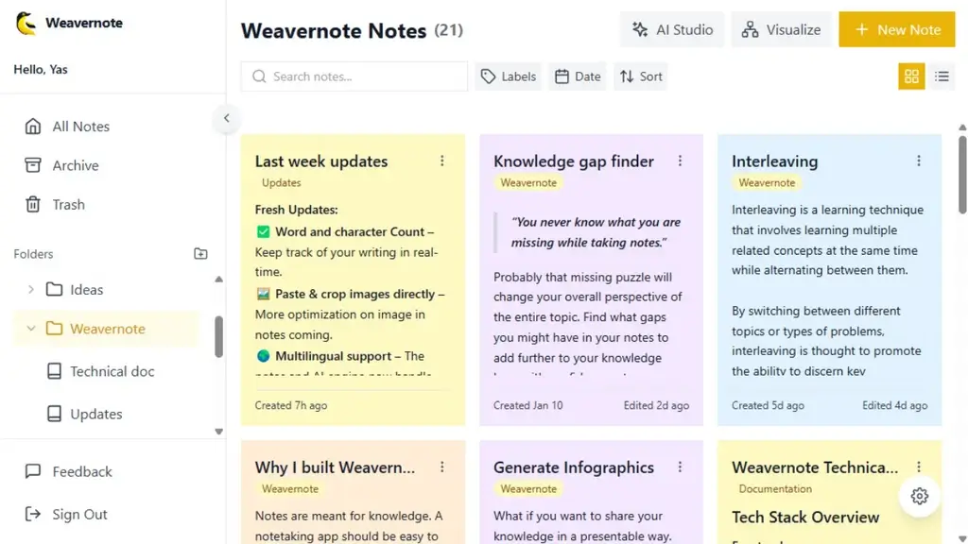Toggle the Labels filter
The image size is (968, 544).
[508, 76]
